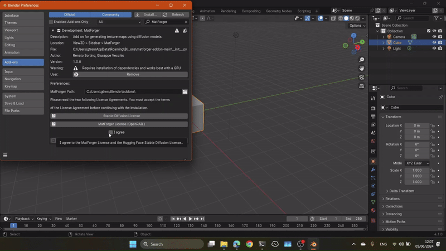Go to File Paths preferences section
Screen dimensions: 446x251
[23, 111]
